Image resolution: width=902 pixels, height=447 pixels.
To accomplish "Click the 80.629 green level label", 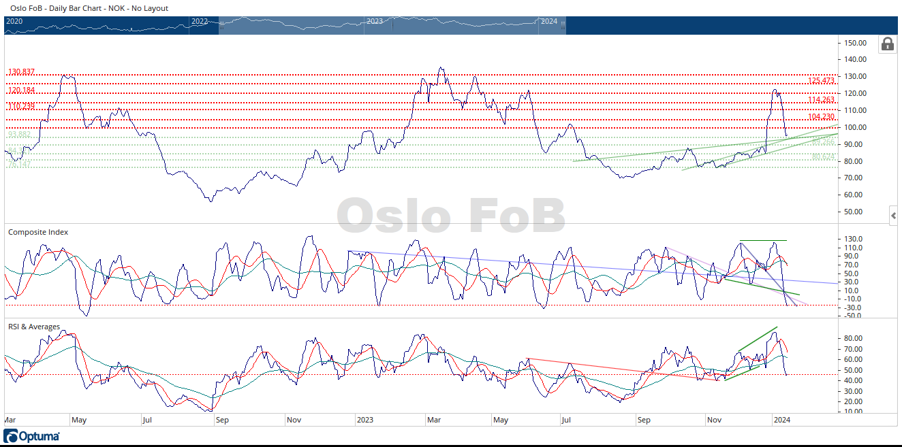I will pos(823,157).
